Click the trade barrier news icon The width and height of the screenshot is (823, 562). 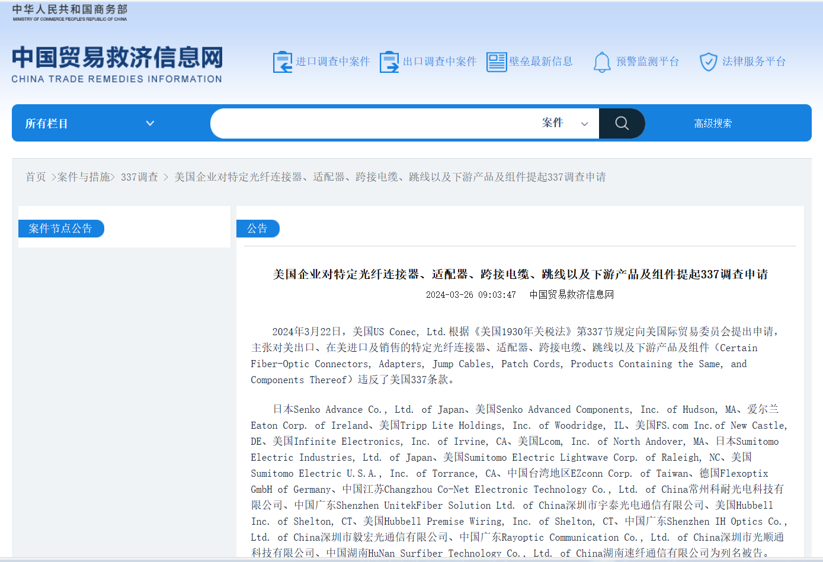pos(497,62)
